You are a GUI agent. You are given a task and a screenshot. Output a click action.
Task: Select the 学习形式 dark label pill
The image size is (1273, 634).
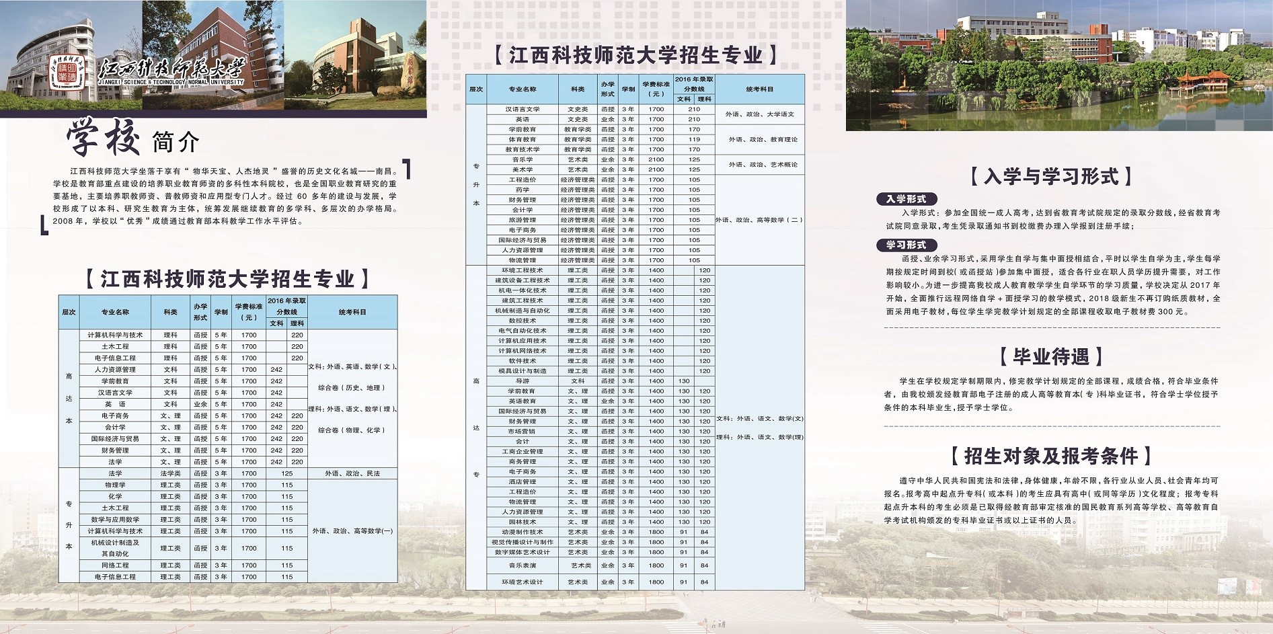click(x=906, y=245)
